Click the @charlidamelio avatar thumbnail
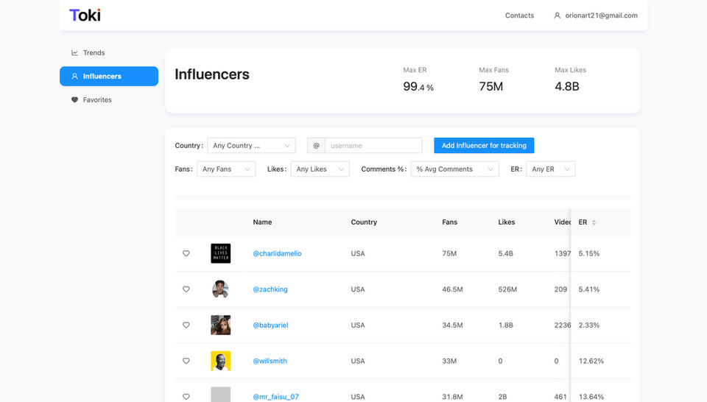The width and height of the screenshot is (707, 402). pyautogui.click(x=220, y=253)
